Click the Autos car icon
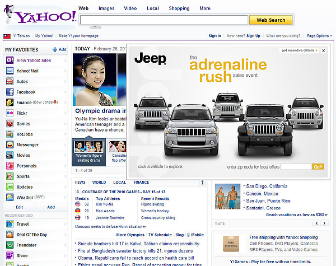Viewport: 336px width, 266px height. [x=10, y=81]
